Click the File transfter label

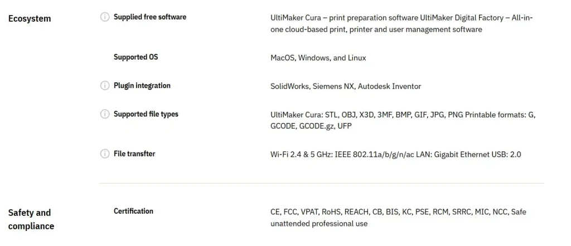pos(134,154)
